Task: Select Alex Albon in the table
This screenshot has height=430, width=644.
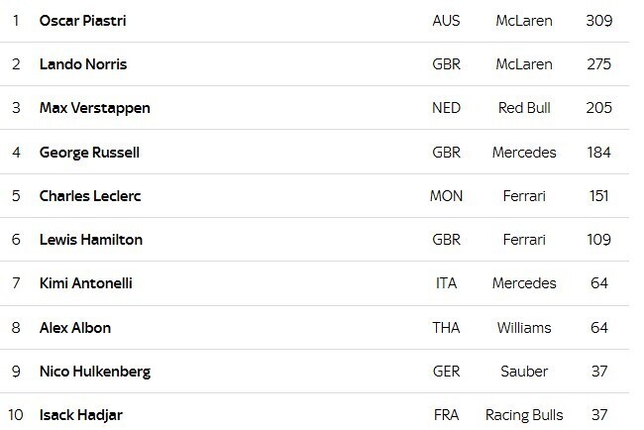Action: tap(75, 327)
